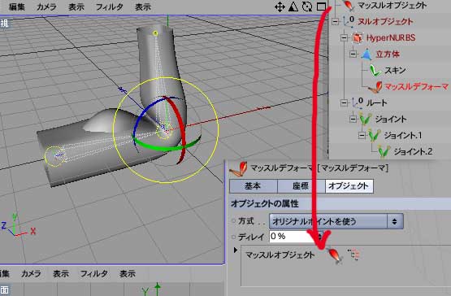Click the viewport rotate circular-arrows icon
The width and height of the screenshot is (451, 296).
[x=307, y=7]
